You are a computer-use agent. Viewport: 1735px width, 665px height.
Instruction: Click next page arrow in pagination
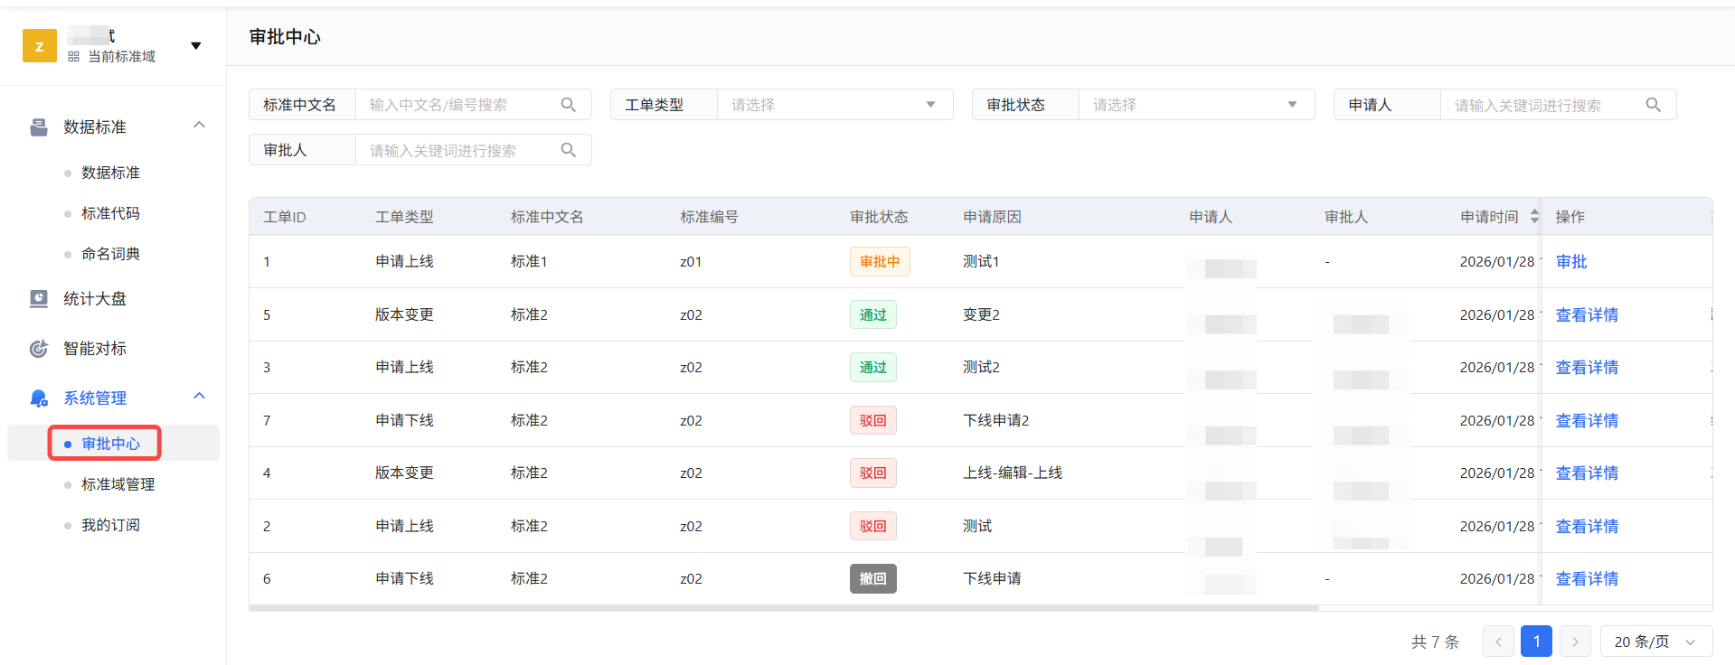[x=1574, y=642]
